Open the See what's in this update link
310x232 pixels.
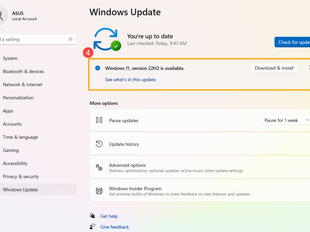130,80
